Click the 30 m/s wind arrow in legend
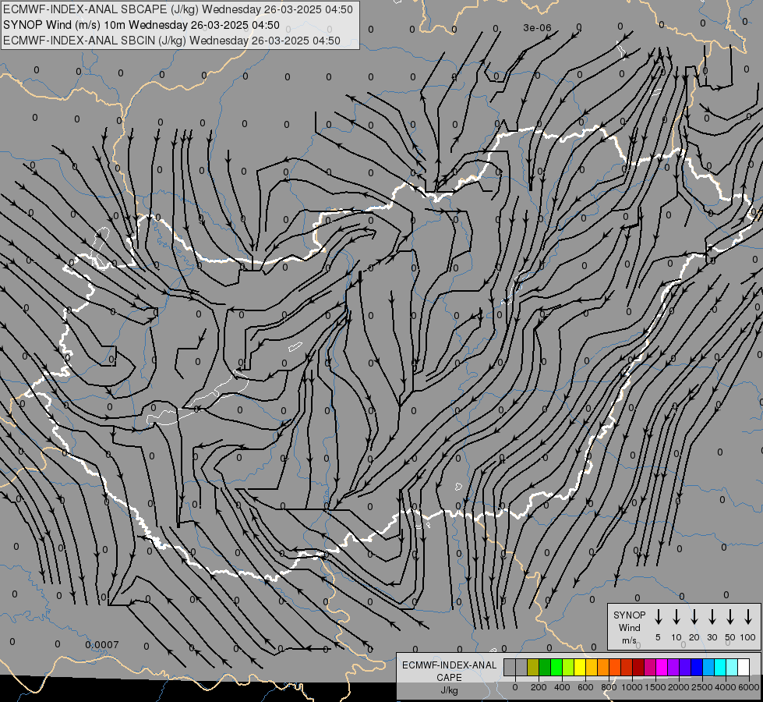 [x=712, y=617]
